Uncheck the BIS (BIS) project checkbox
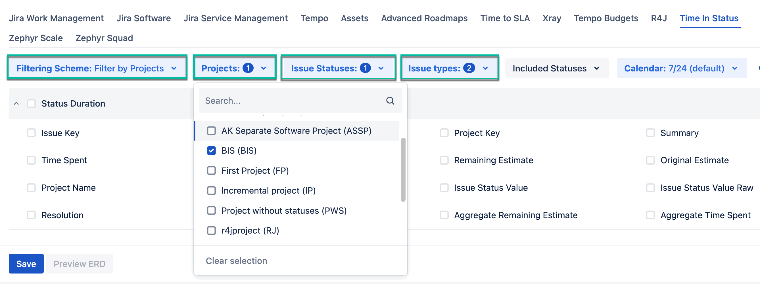This screenshot has width=760, height=284. pyautogui.click(x=211, y=151)
